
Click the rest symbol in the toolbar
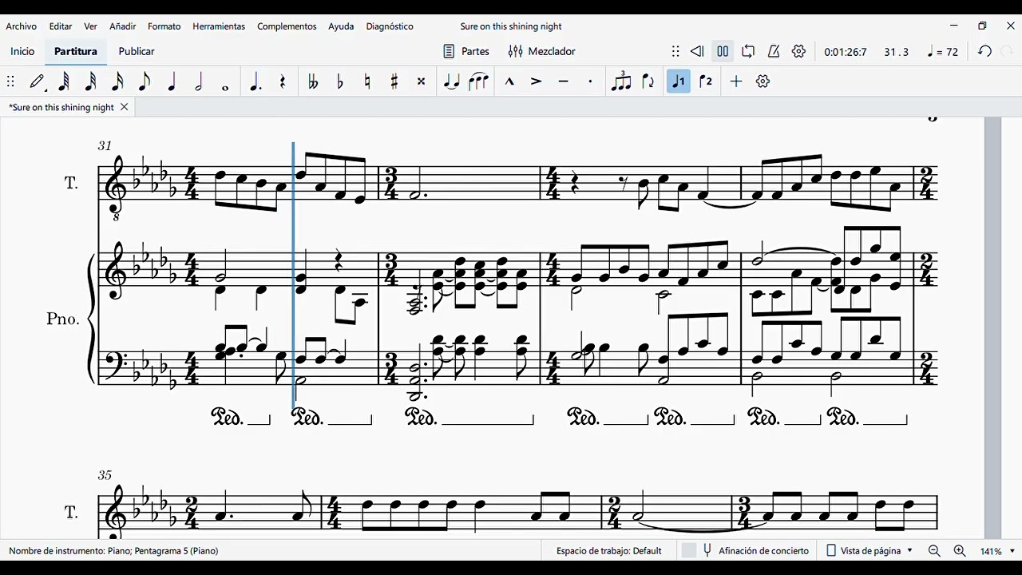tap(283, 81)
